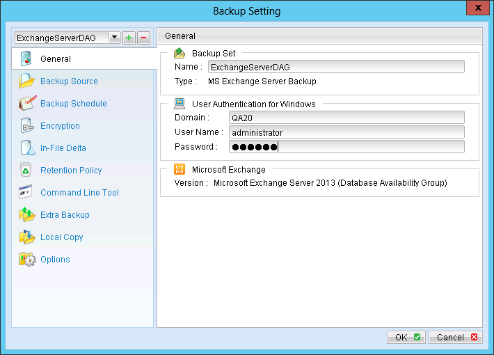Click the In-File Delta icon
The width and height of the screenshot is (494, 355).
tap(27, 148)
